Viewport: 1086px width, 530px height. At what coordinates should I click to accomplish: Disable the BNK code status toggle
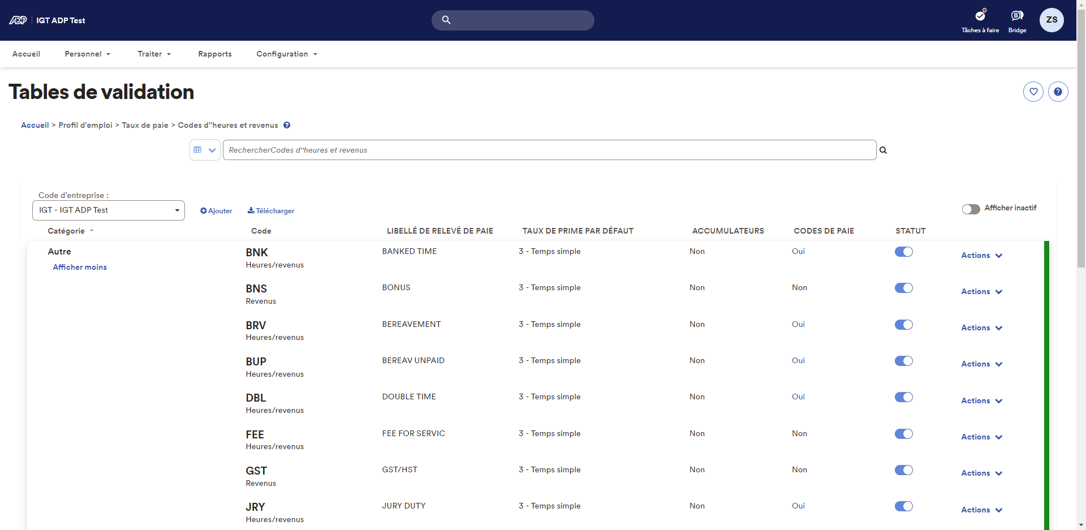903,252
